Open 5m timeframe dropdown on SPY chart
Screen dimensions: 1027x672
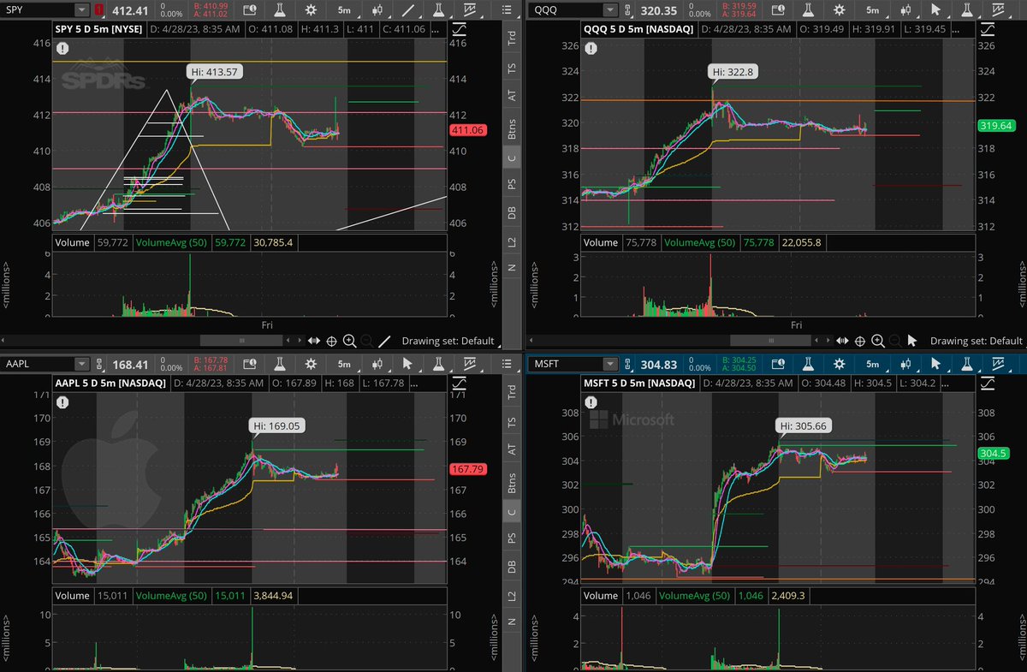[x=343, y=10]
